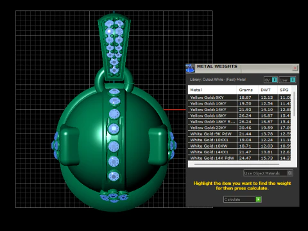This screenshot has height=231, width=308.
Task: Click the Metal Weights scale icon
Action: coord(190,68)
